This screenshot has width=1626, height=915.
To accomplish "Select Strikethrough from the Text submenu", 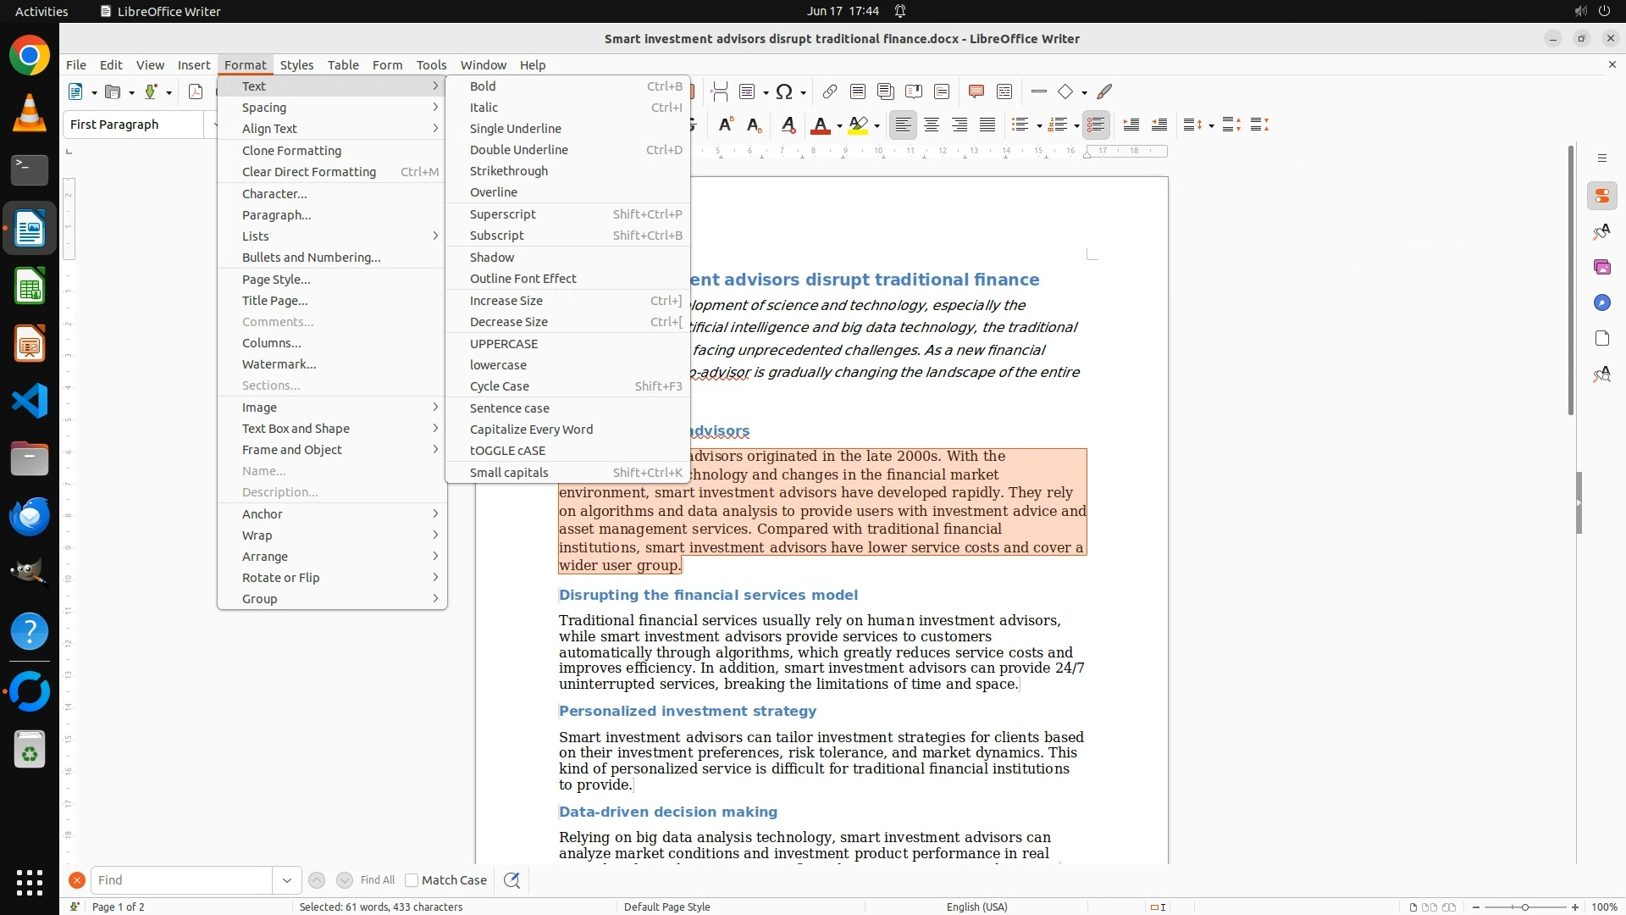I will [x=508, y=171].
